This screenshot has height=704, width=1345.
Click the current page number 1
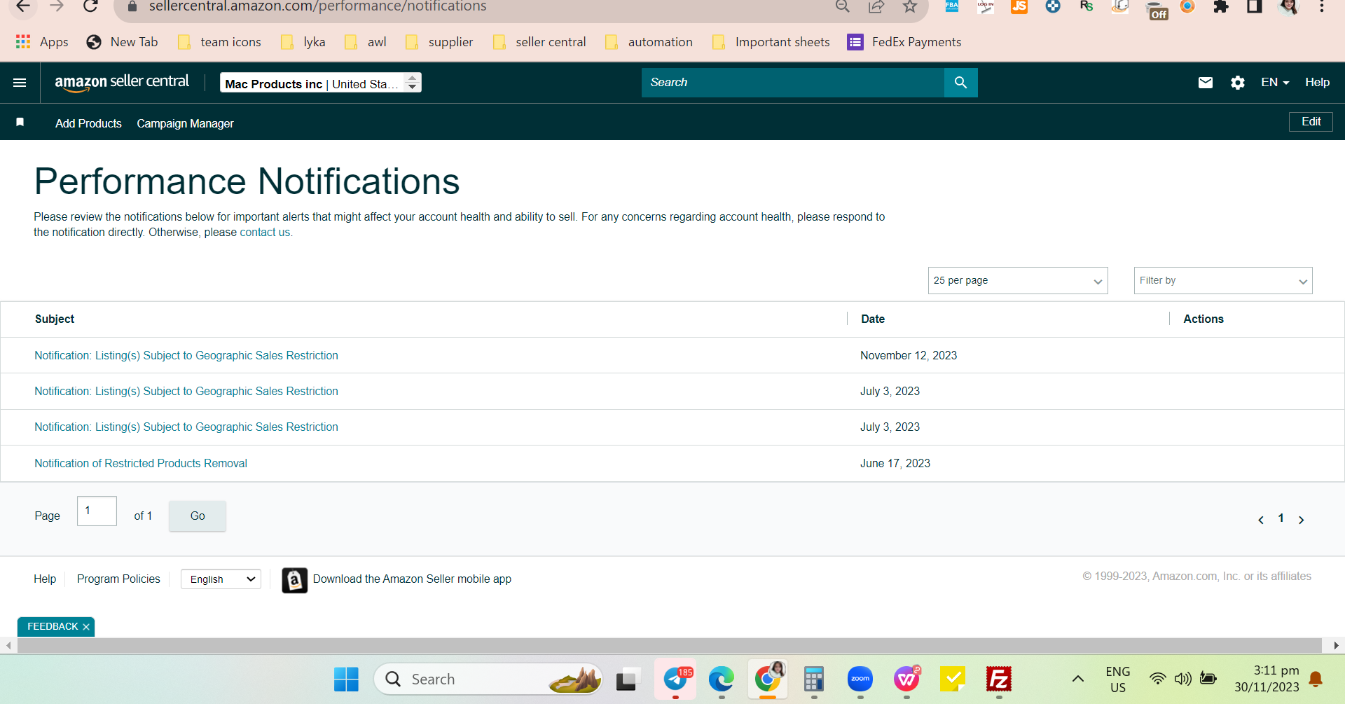(1281, 519)
